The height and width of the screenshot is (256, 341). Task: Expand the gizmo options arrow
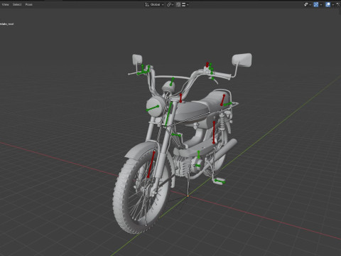(321, 4)
